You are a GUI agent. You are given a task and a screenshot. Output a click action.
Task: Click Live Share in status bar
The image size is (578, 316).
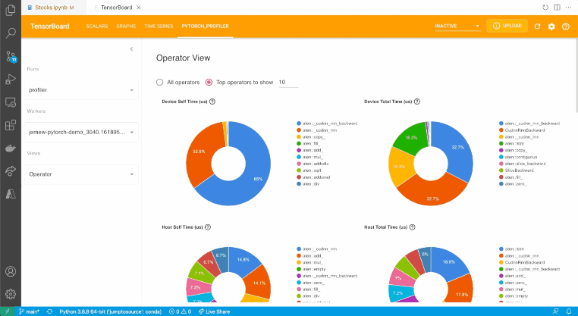(x=214, y=311)
